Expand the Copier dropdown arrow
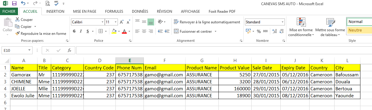This screenshot has width=372, height=110. [35, 27]
